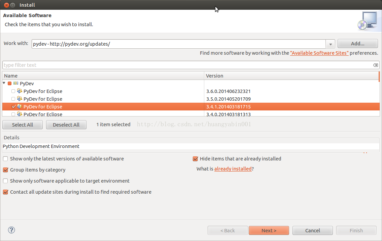This screenshot has width=382, height=241.
Task: Open Available Software Sites preferences link
Action: point(319,53)
